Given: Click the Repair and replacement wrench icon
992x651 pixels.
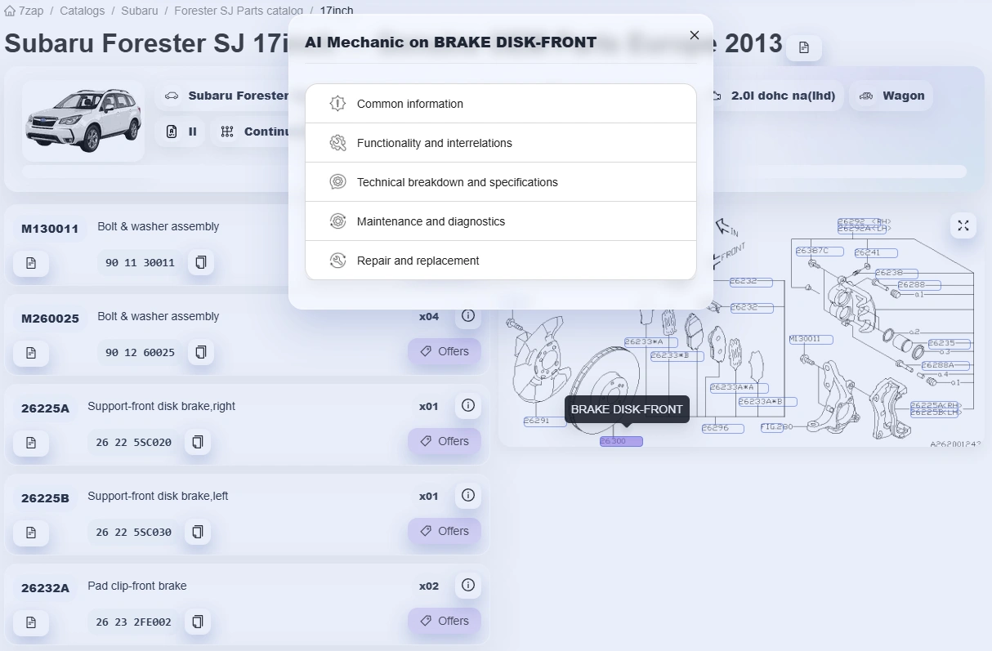Looking at the screenshot, I should [x=337, y=261].
